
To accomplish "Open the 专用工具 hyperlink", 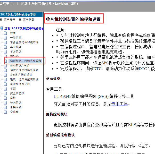I will tap(120, 104).
